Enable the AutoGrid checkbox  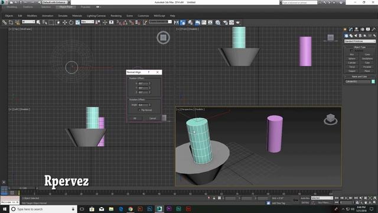(x=351, y=50)
